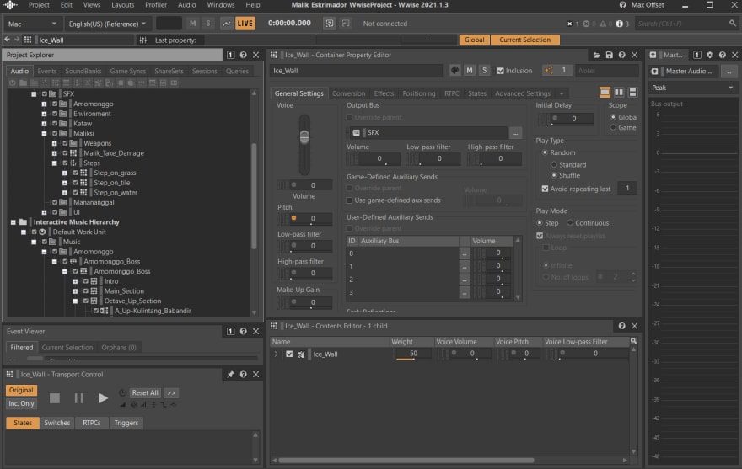Toggle the Inclusion checkbox
Viewport: 742px width, 469px height.
point(501,71)
